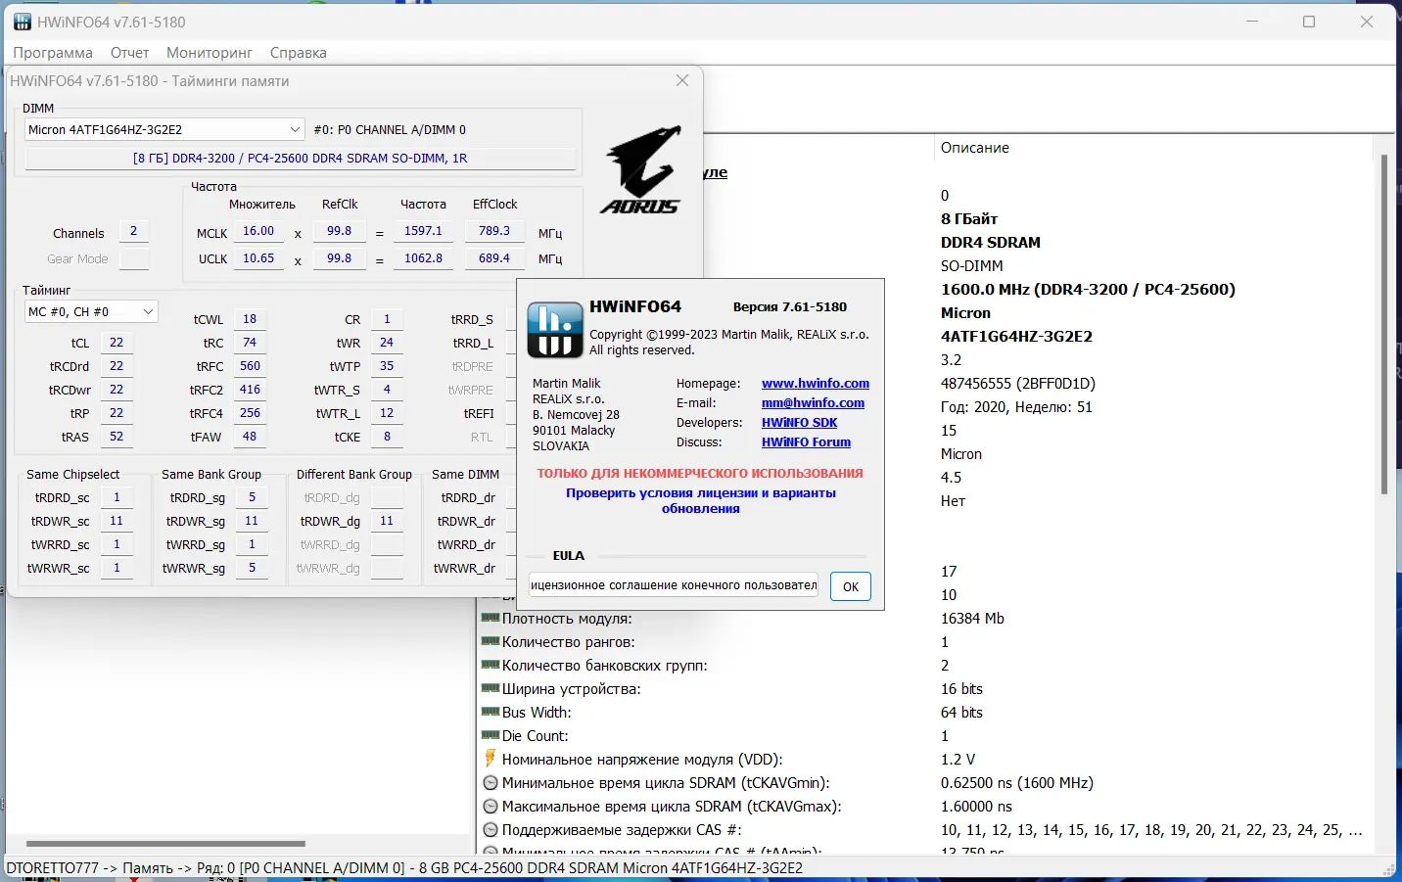Click the HWiNFO64 logo in the About dialog
1402x882 pixels.
coord(555,330)
